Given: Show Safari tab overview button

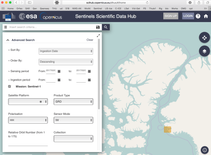Looking at the screenshot, I should (208, 3).
